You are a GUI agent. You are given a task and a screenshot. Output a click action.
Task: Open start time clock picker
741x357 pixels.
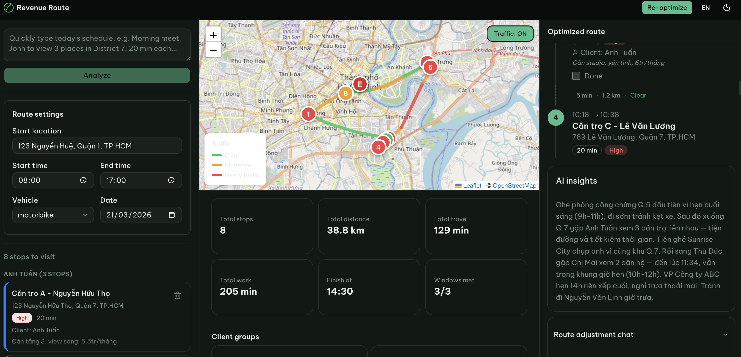[x=83, y=180]
